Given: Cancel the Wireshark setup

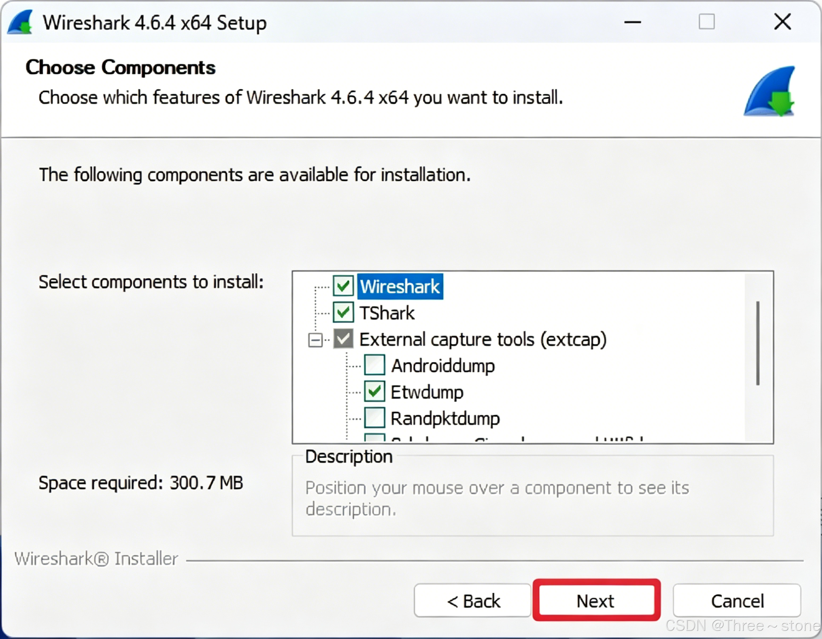Looking at the screenshot, I should point(737,601).
